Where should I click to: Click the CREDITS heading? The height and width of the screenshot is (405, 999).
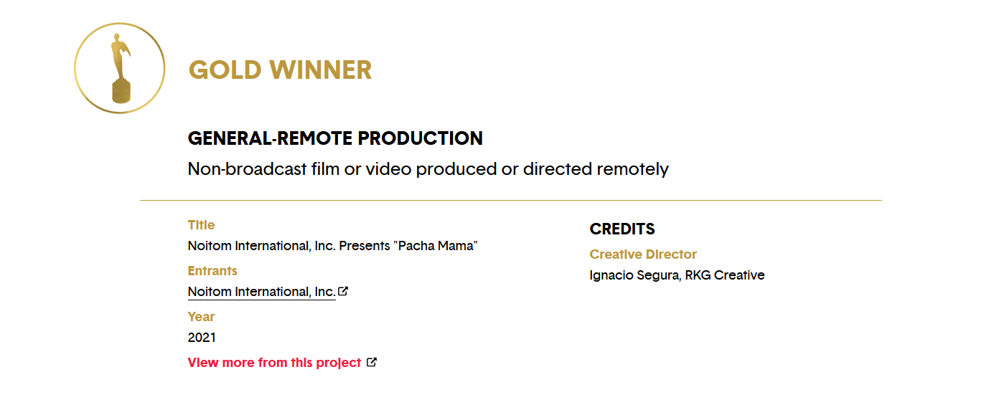coord(622,229)
